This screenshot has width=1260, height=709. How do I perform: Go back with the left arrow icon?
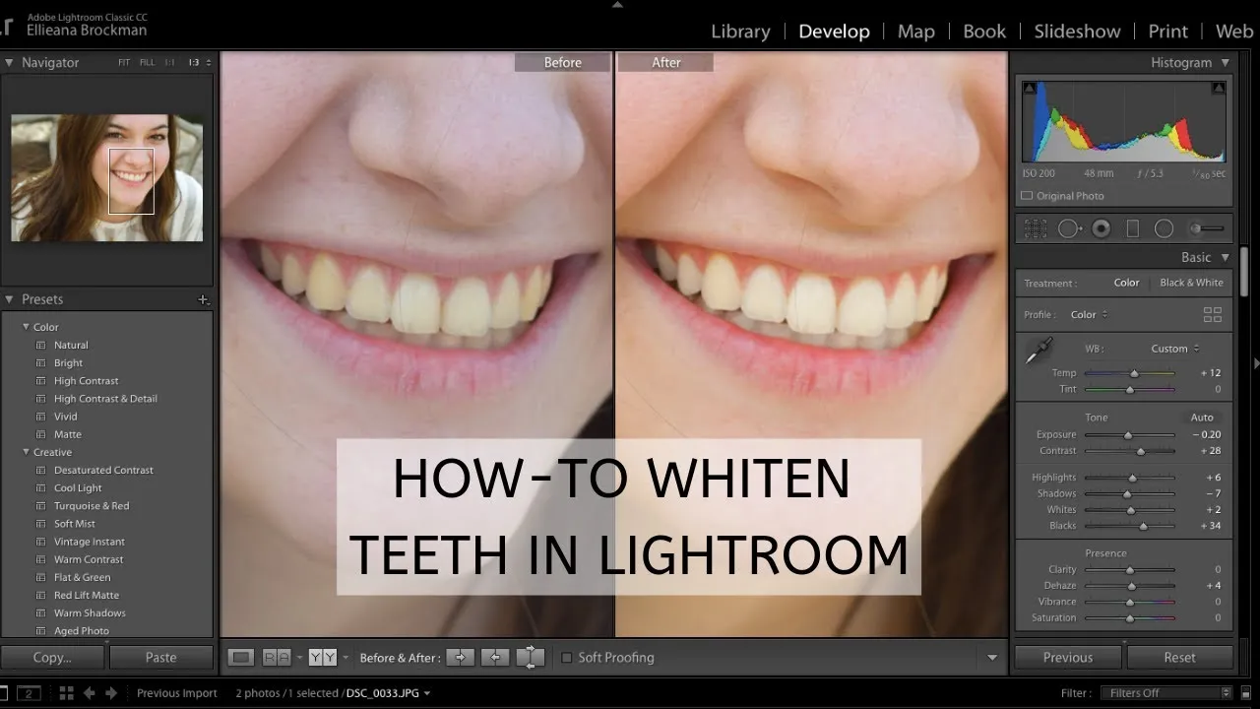(x=89, y=693)
